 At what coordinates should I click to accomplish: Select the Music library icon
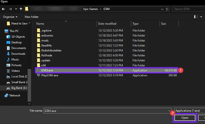(x=8, y=59)
